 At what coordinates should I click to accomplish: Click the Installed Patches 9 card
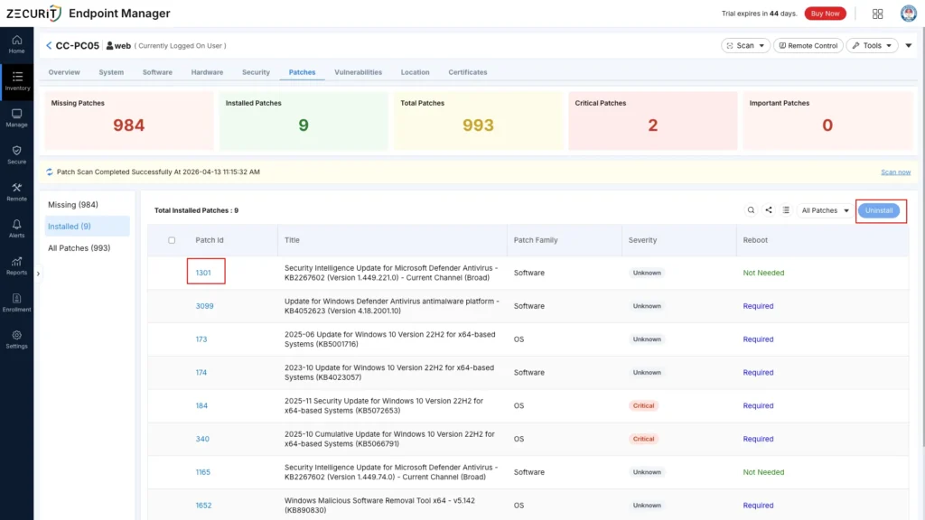click(304, 120)
